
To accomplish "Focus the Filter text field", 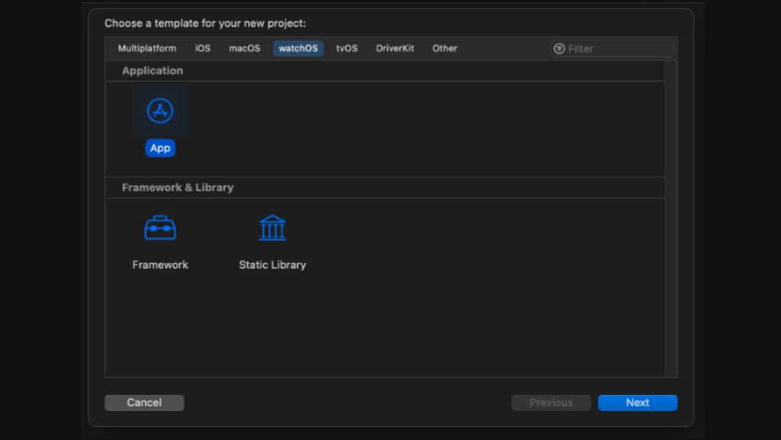I will pos(618,49).
